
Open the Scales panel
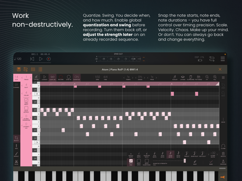[175, 78]
